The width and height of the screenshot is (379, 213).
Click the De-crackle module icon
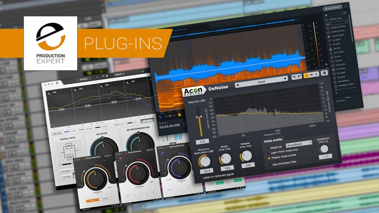tap(331, 53)
